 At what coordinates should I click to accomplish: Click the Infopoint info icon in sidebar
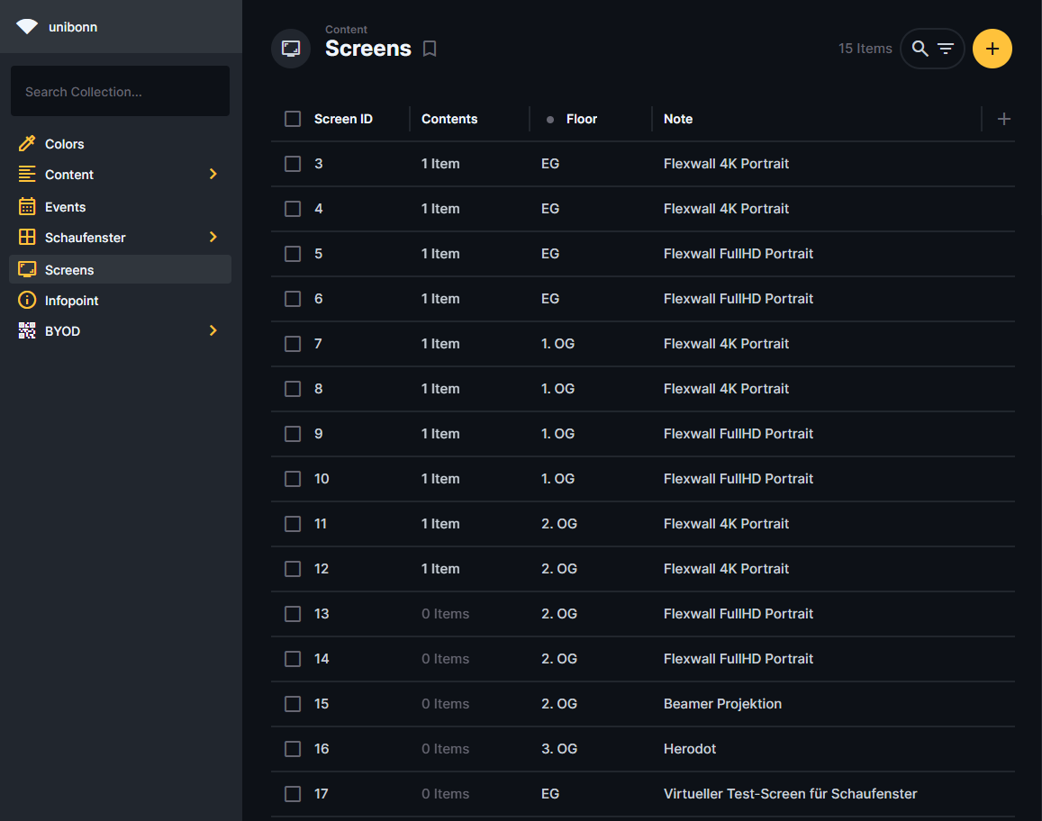pyautogui.click(x=27, y=301)
